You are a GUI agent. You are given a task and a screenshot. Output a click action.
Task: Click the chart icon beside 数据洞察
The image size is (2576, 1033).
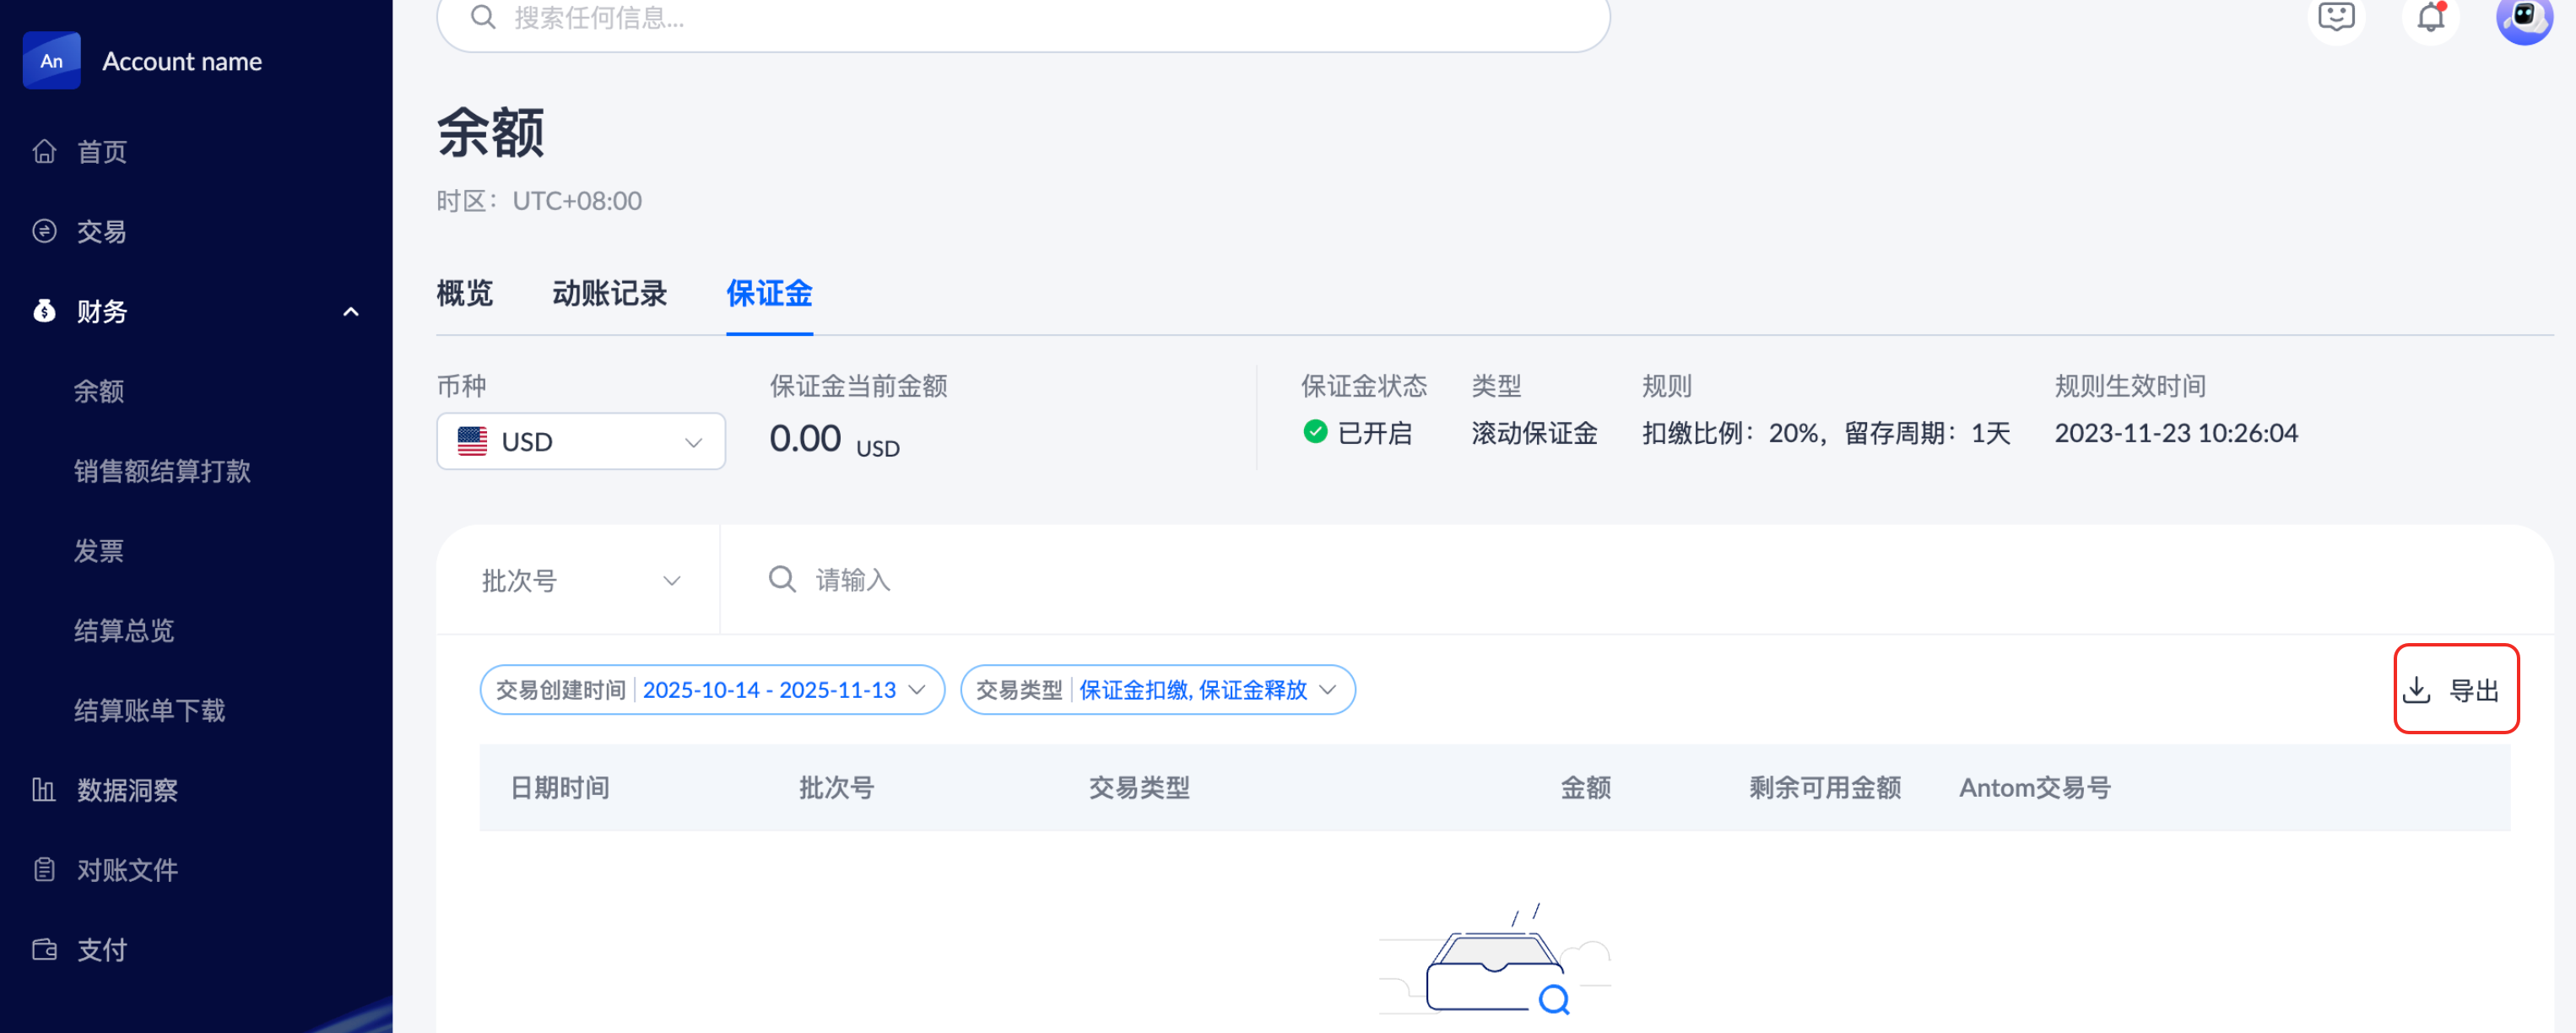[x=44, y=790]
